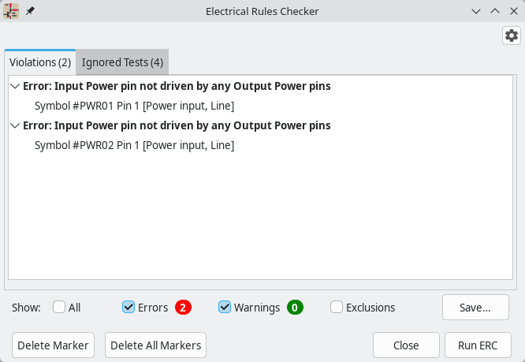Uncheck the Errors checkbox
The height and width of the screenshot is (362, 525).
tap(128, 308)
